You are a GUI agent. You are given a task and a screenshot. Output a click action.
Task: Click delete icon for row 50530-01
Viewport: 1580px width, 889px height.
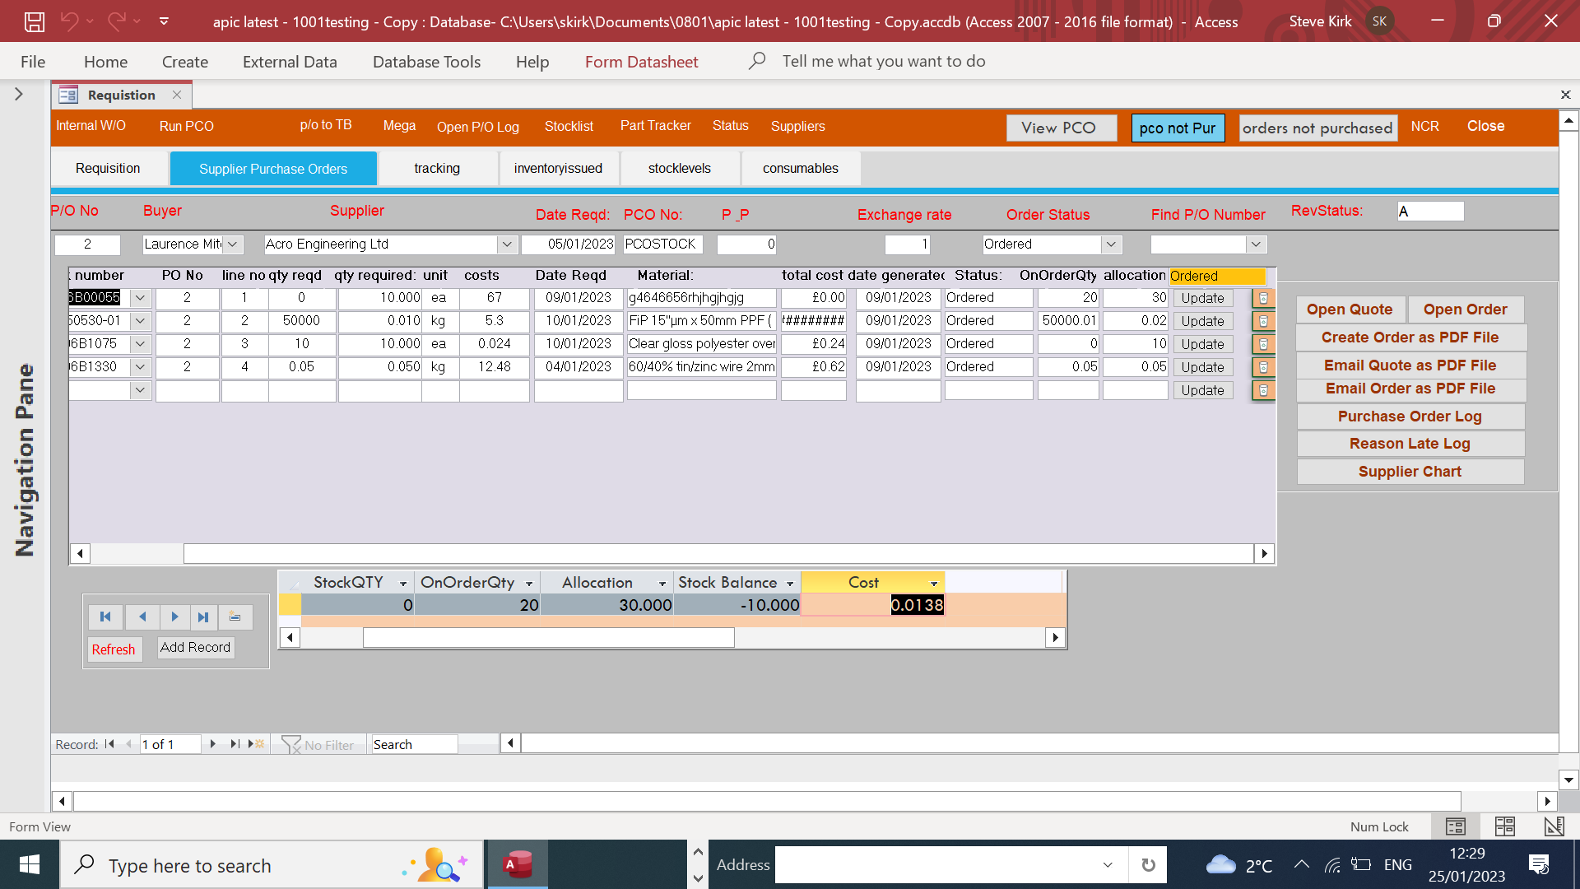coord(1263,321)
